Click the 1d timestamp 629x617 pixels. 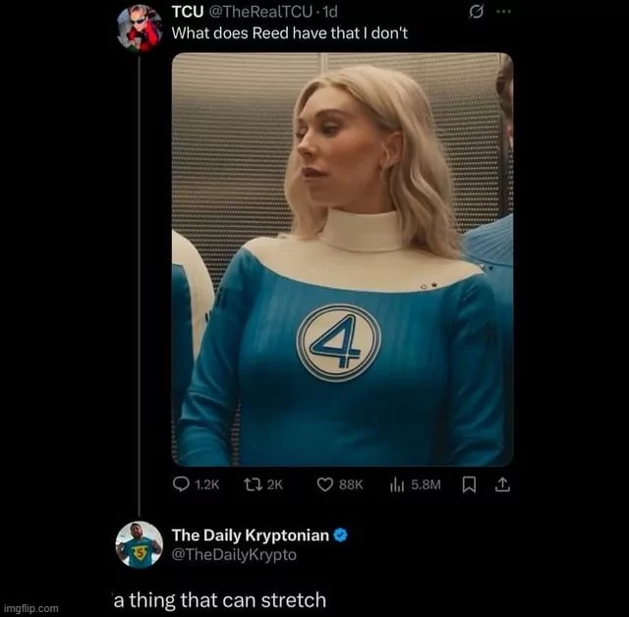pyautogui.click(x=330, y=12)
